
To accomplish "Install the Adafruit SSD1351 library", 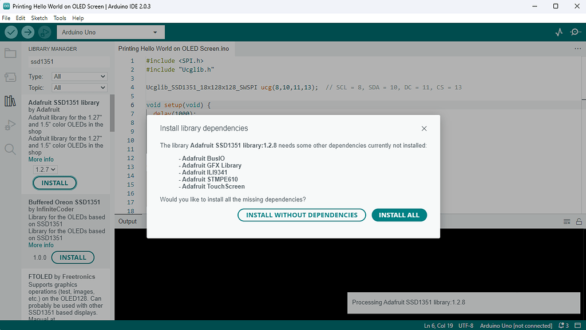I will coord(54,183).
